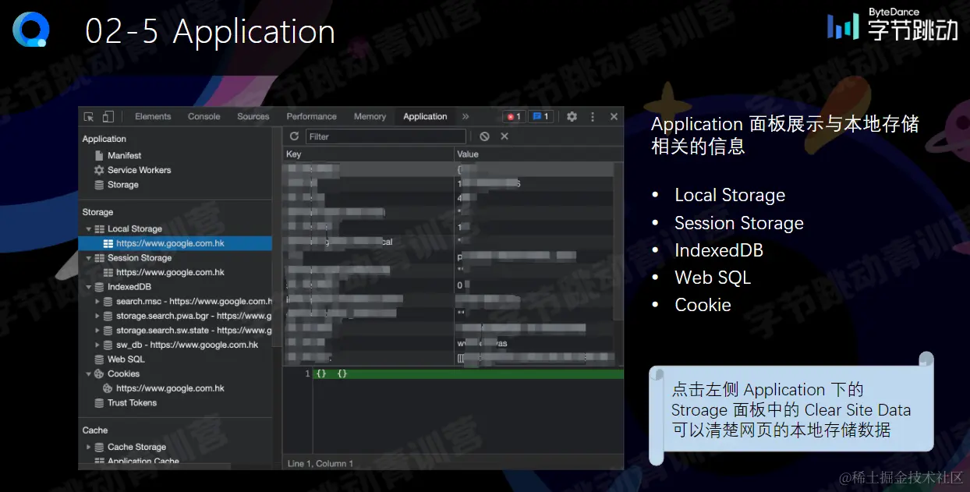The height and width of the screenshot is (492, 970).
Task: Click the refresh icon above the key list
Action: coord(294,136)
